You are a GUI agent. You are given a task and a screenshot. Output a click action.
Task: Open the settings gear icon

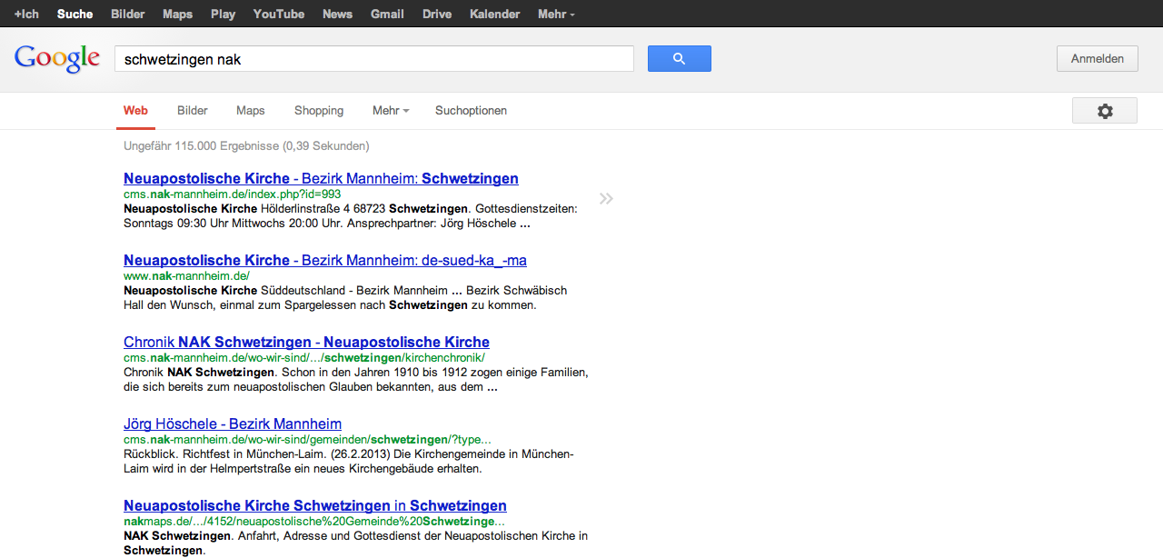[x=1104, y=111]
